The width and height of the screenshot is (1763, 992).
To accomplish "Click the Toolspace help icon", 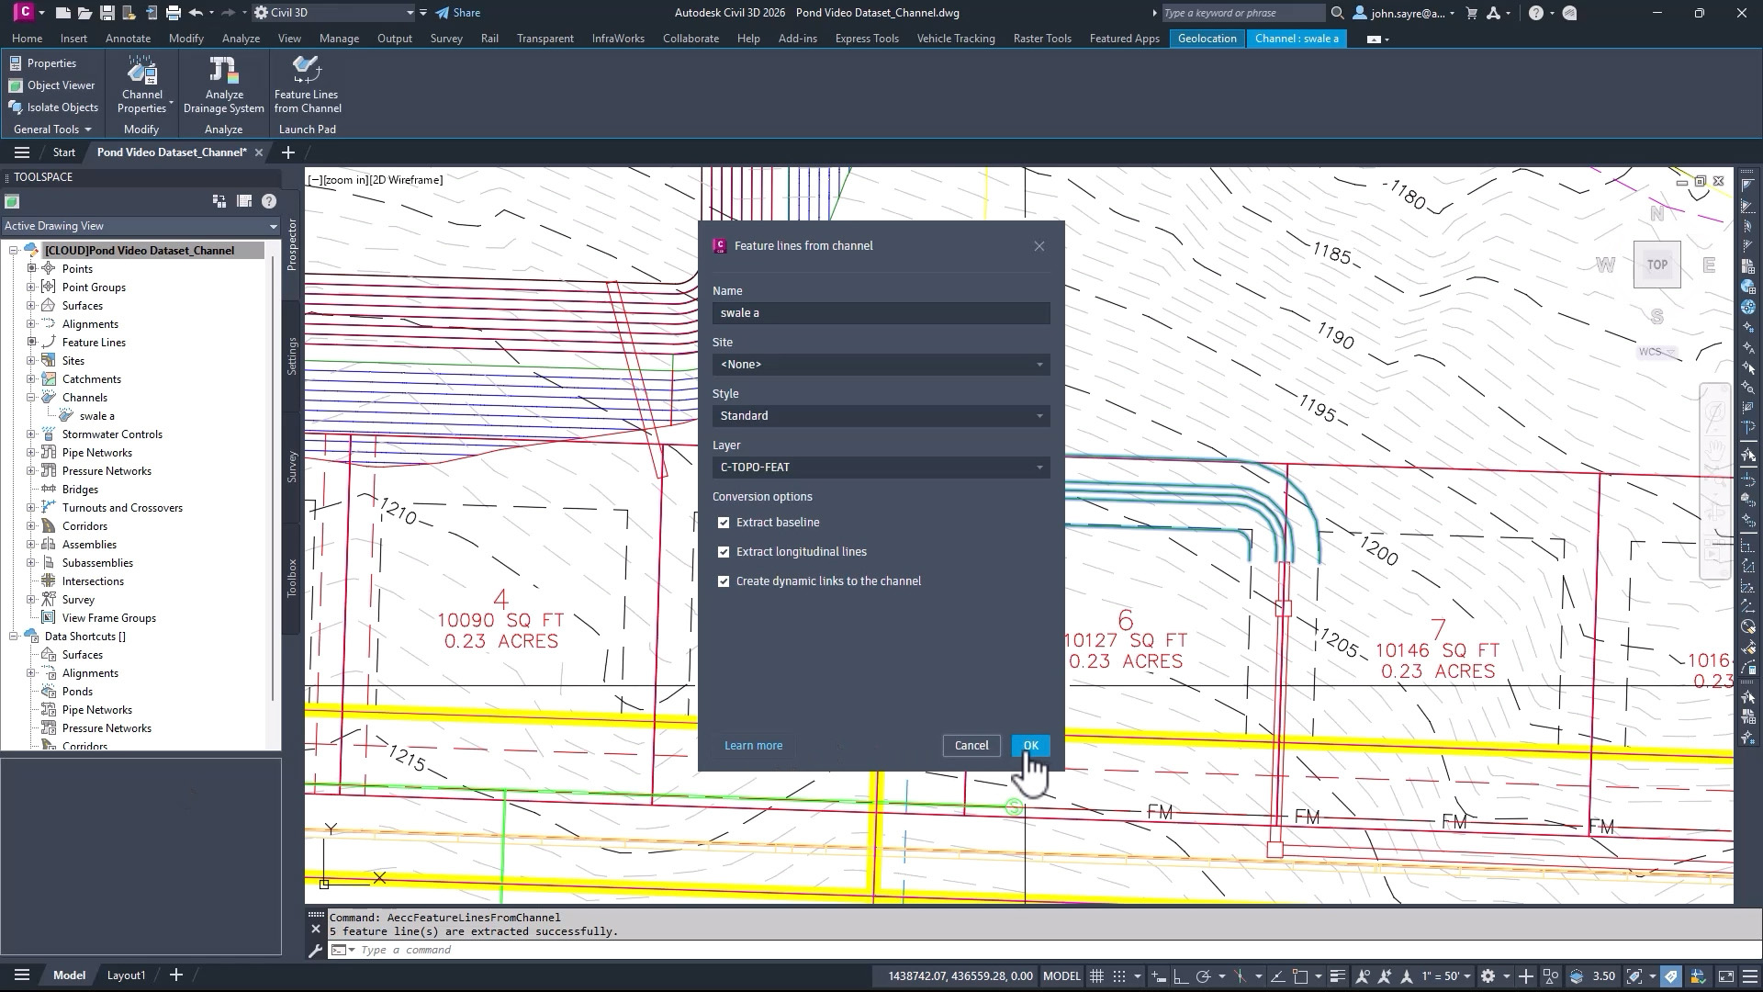I will (x=269, y=201).
